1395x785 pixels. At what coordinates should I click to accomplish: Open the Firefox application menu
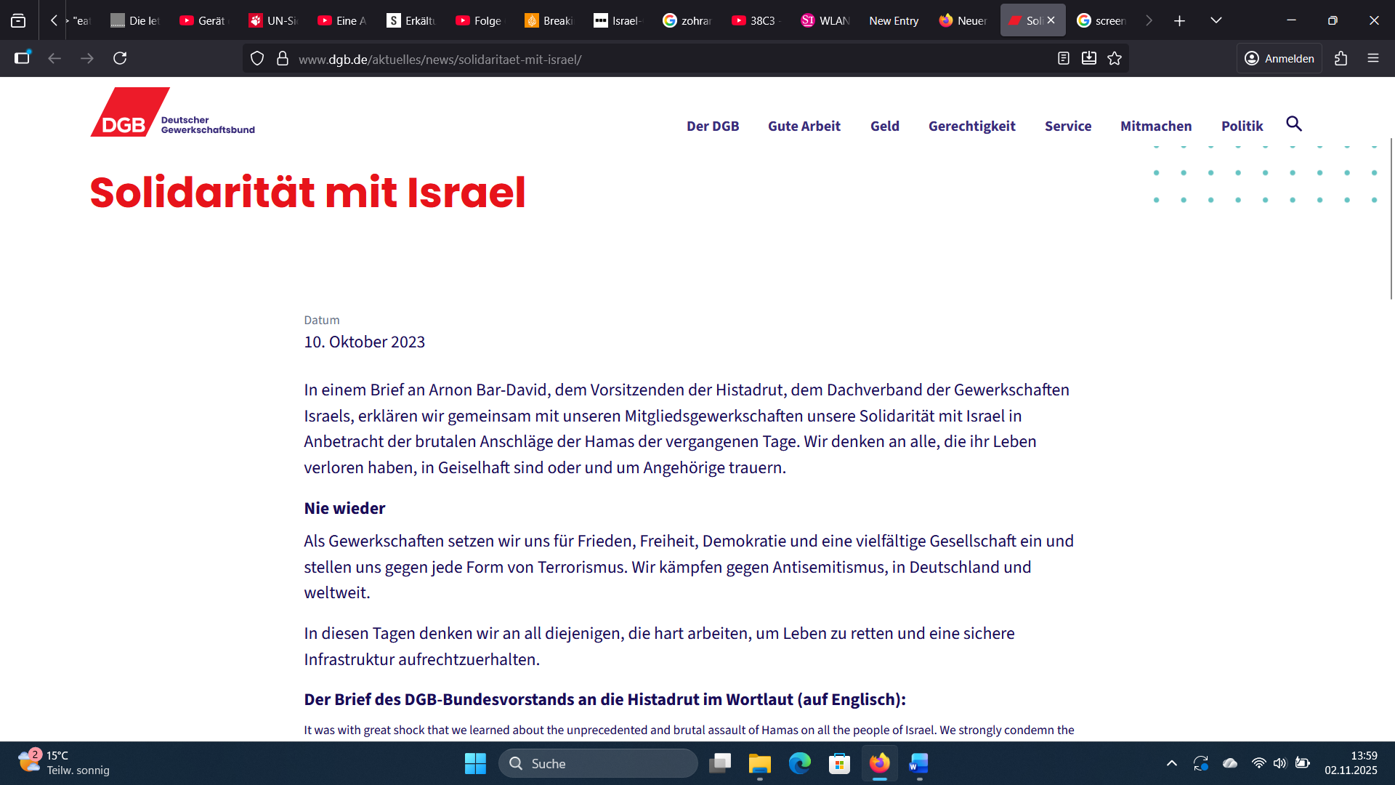coord(1373,58)
